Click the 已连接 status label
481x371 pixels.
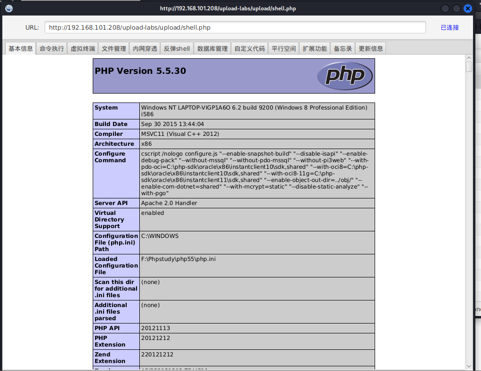[x=449, y=28]
